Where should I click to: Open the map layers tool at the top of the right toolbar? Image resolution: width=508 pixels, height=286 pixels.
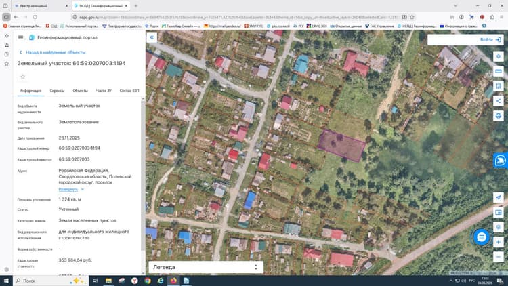tap(499, 56)
